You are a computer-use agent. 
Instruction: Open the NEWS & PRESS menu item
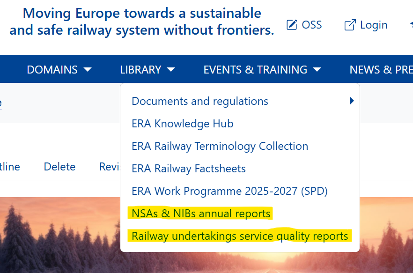(x=380, y=70)
